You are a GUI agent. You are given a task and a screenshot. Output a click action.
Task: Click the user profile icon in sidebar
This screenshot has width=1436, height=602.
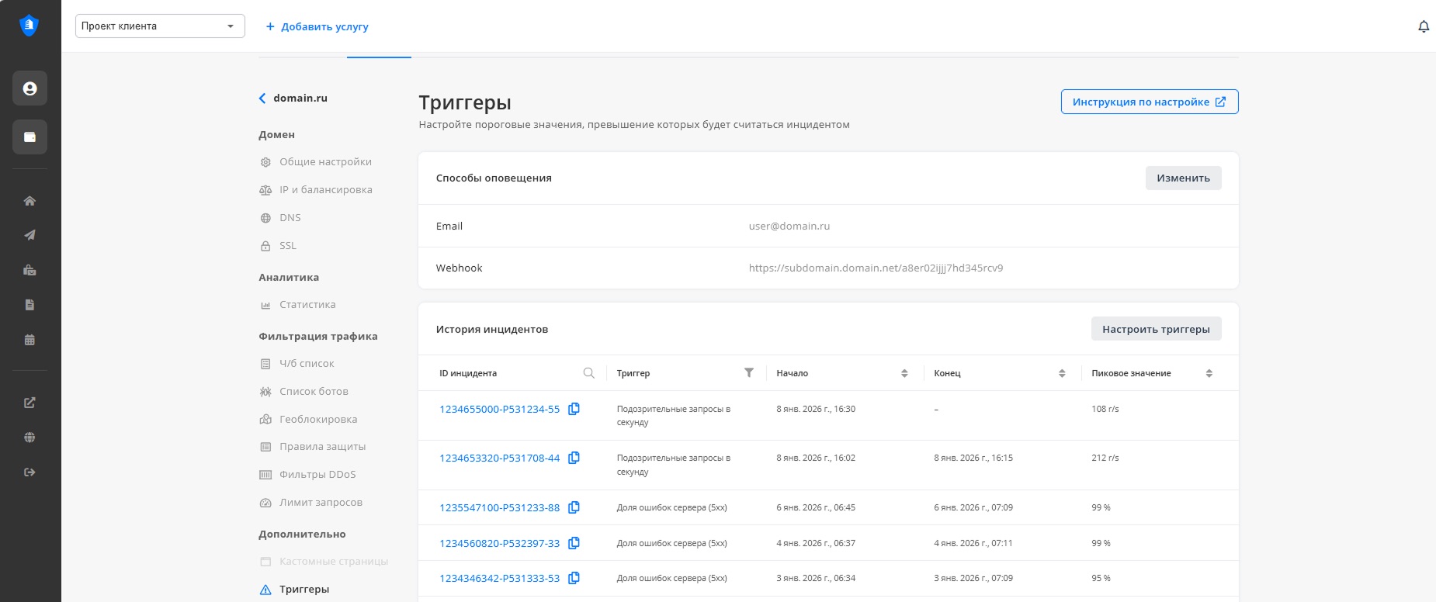click(x=29, y=88)
